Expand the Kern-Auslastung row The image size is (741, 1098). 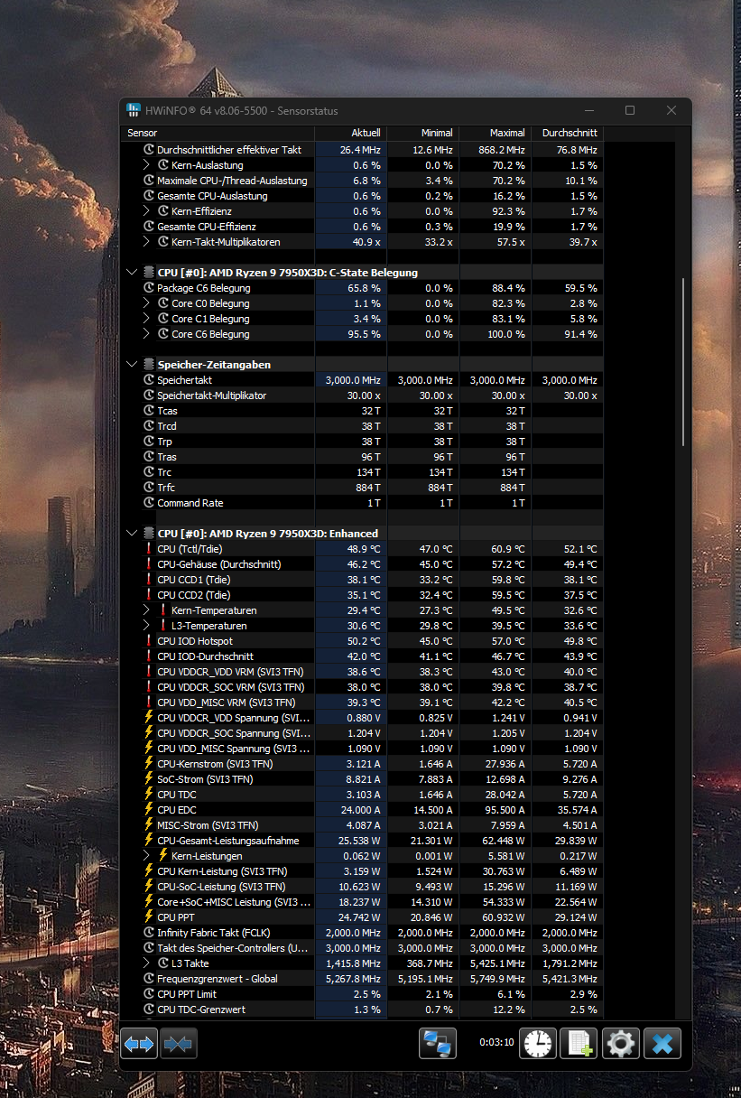point(147,165)
